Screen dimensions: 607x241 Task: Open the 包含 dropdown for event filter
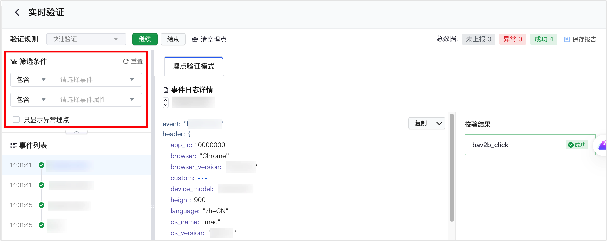pyautogui.click(x=32, y=80)
